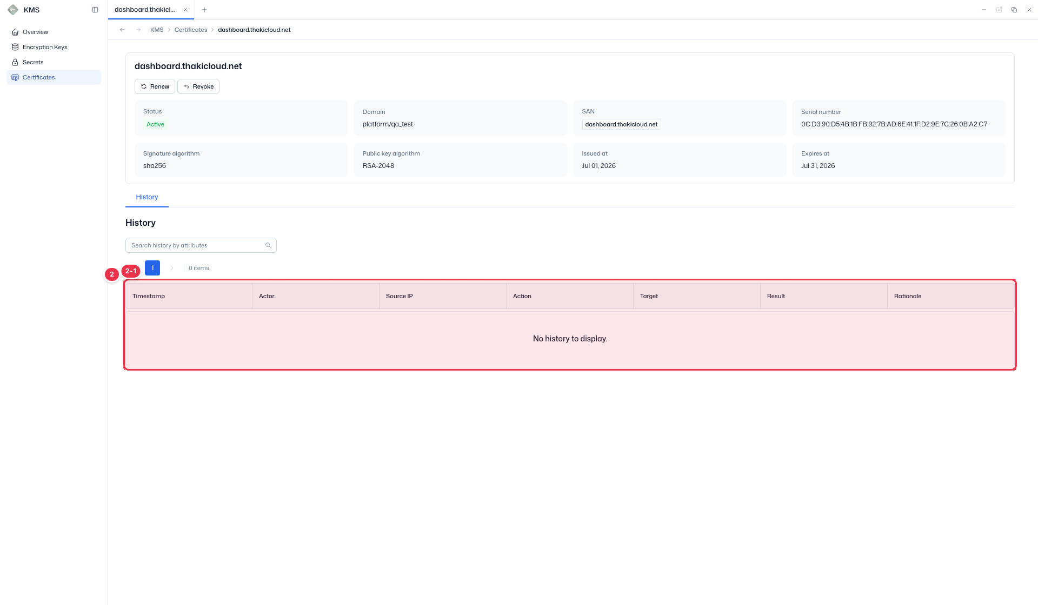Click the Rationale column header
The image size is (1038, 605).
pyautogui.click(x=950, y=296)
